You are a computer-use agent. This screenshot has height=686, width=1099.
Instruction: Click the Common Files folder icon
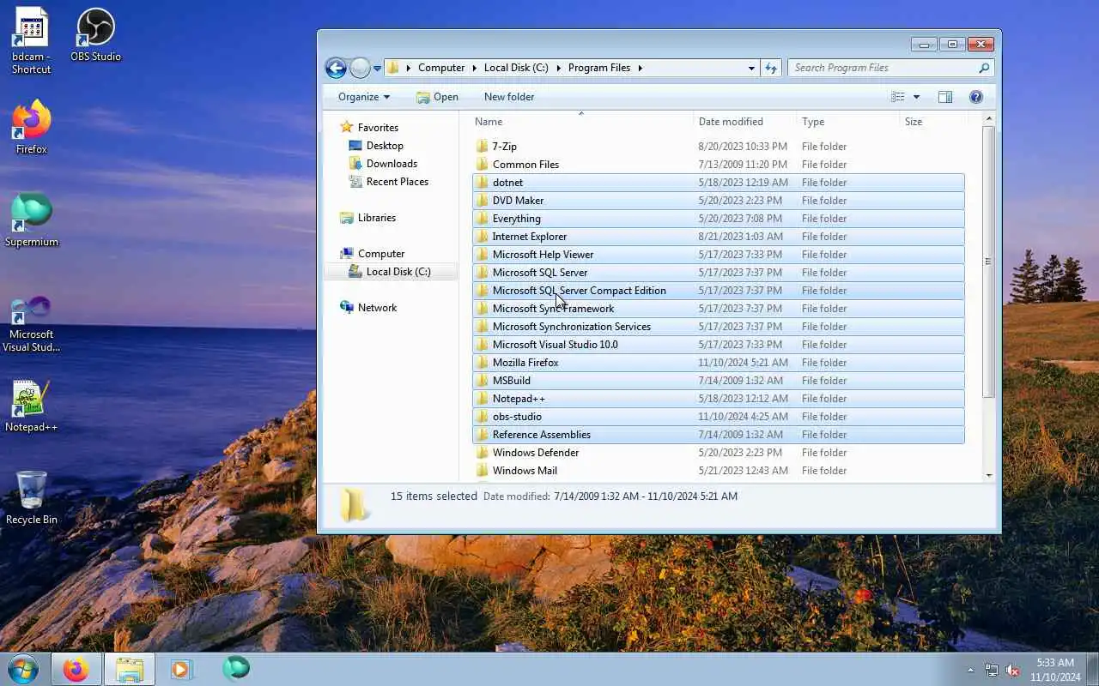coord(482,164)
